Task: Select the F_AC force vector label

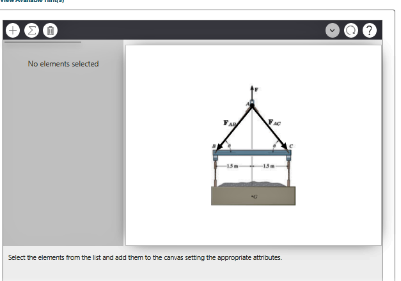Action: tap(274, 123)
